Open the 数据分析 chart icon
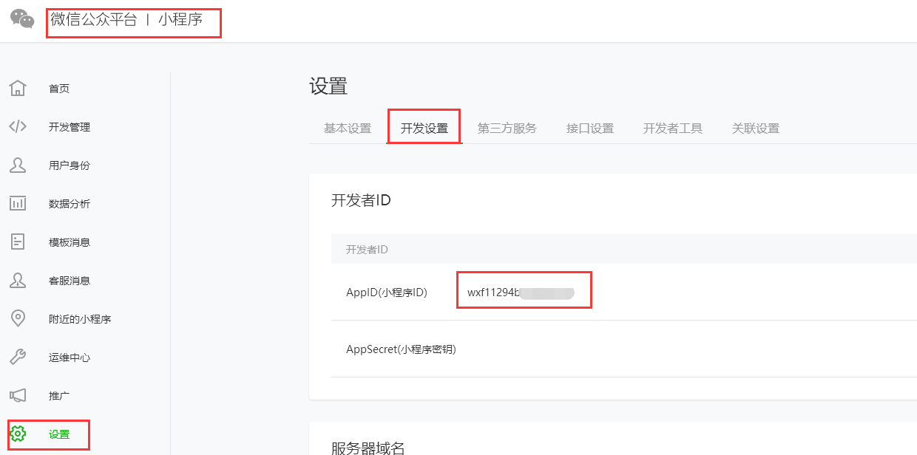 pos(18,204)
